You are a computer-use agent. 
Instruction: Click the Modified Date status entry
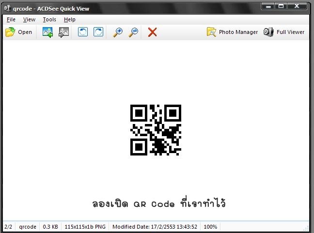155,227
